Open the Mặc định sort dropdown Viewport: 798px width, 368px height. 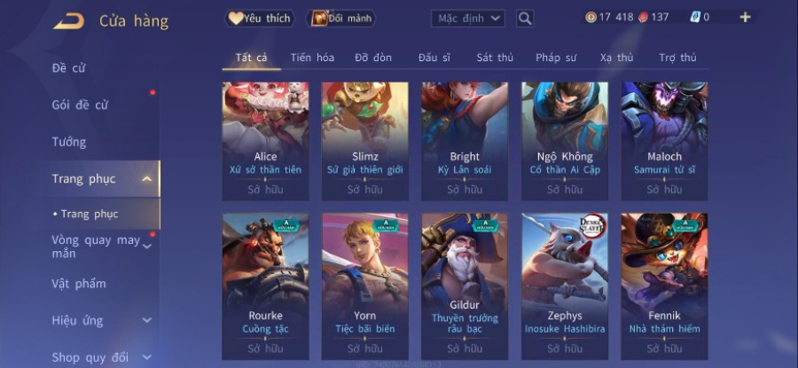[x=468, y=19]
